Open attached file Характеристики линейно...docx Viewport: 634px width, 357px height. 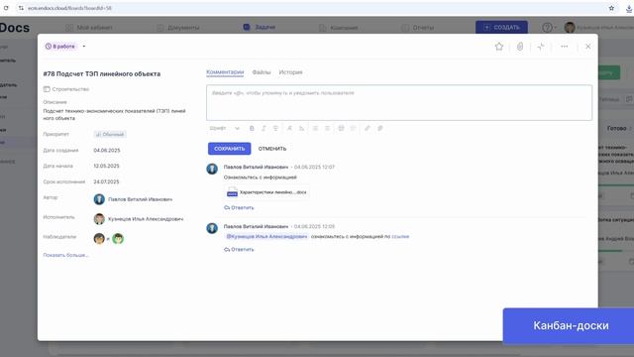(x=266, y=192)
